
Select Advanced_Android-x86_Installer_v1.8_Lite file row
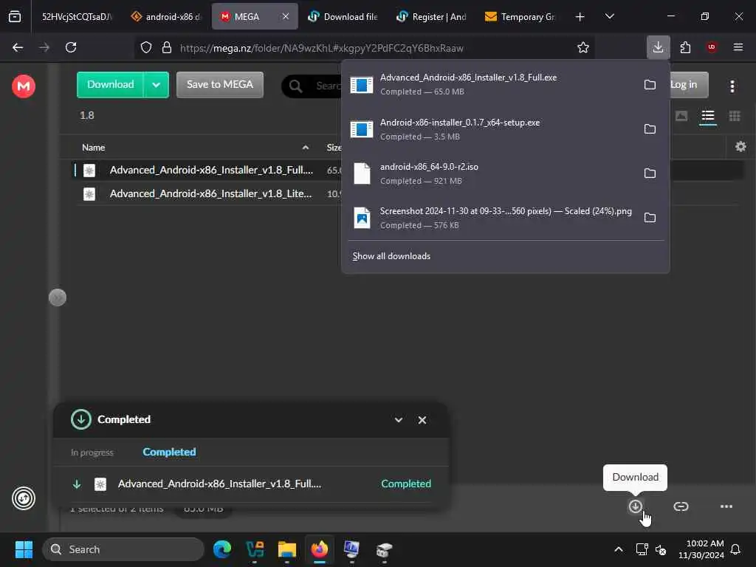click(x=207, y=194)
